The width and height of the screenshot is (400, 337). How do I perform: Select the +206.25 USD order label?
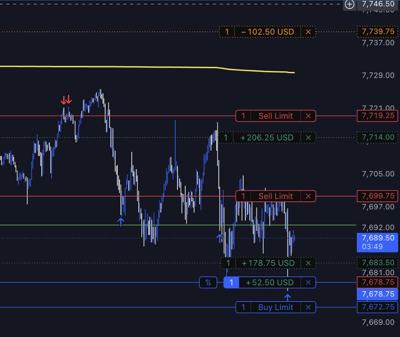pos(267,138)
